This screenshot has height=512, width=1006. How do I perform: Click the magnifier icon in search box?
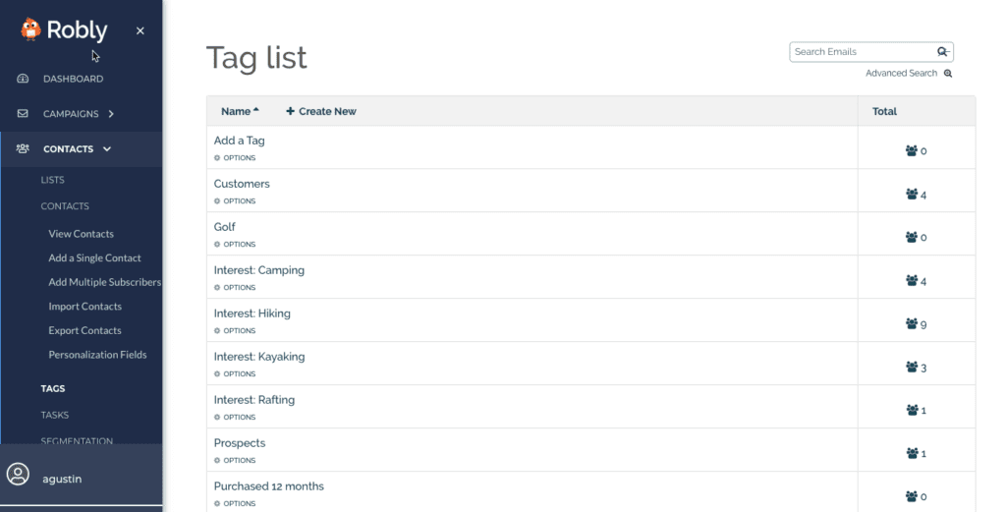(942, 52)
